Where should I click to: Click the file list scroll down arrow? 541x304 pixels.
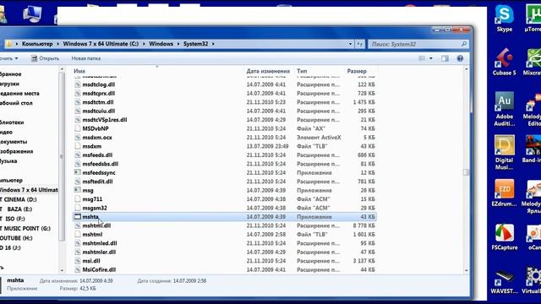[466, 270]
